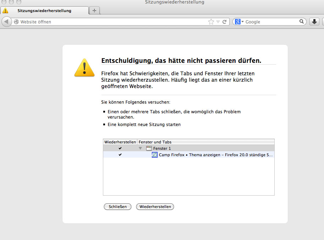324x240 pixels.
Task: Bookmark this page with the star icon
Action: pos(211,22)
